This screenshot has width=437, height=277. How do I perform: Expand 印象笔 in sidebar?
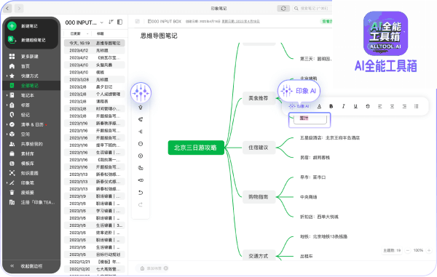pyautogui.click(x=7, y=182)
